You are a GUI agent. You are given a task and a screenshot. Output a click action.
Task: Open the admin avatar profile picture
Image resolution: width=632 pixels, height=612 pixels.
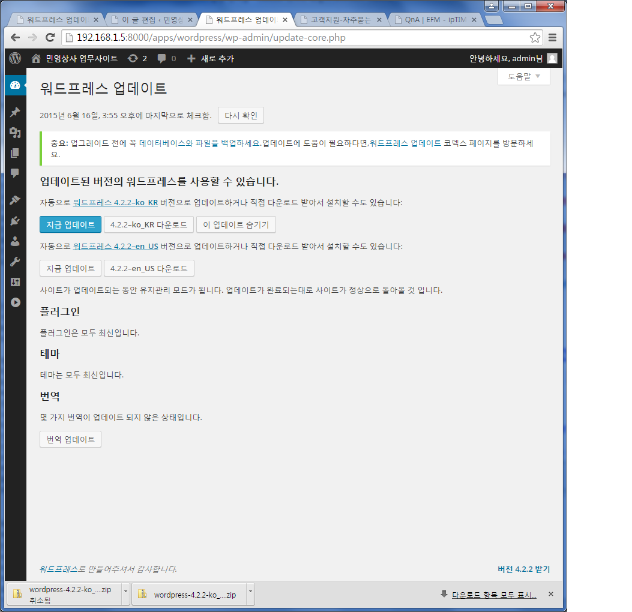pyautogui.click(x=552, y=58)
